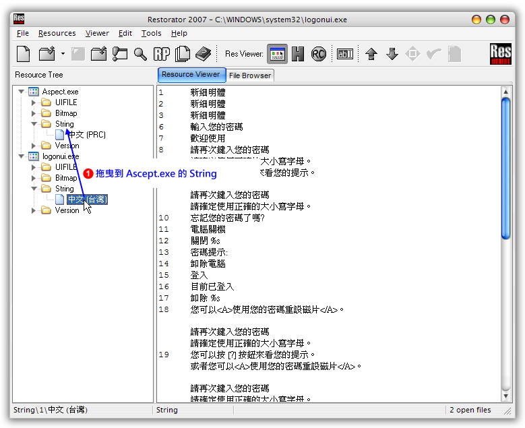
Task: Click the greyed blank page icon
Action: (x=454, y=54)
